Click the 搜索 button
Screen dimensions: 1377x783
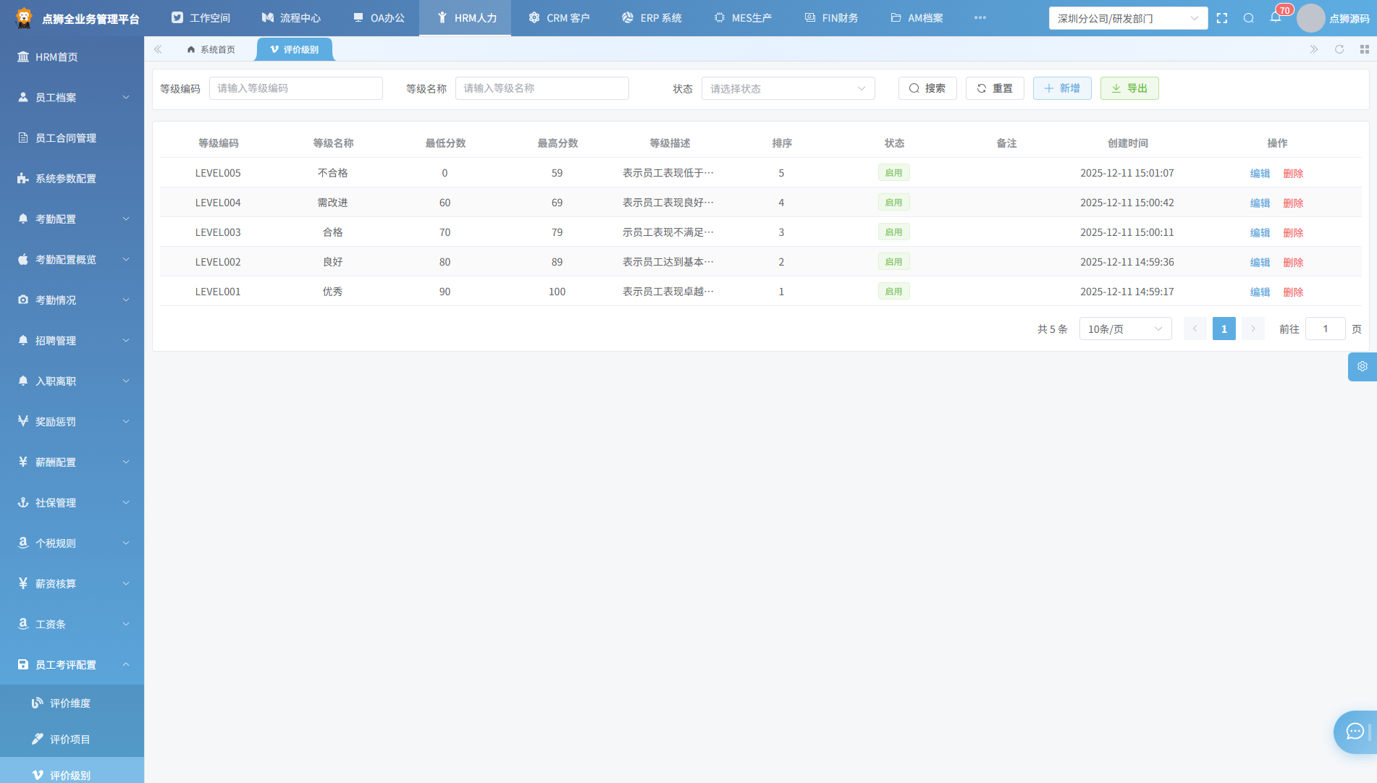[x=927, y=88]
